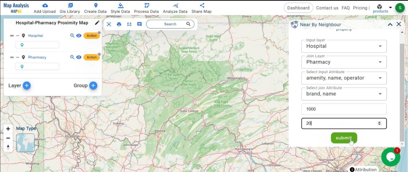Image resolution: width=408 pixels, height=172 pixels.
Task: Open the Create Data menu
Action: [95, 8]
